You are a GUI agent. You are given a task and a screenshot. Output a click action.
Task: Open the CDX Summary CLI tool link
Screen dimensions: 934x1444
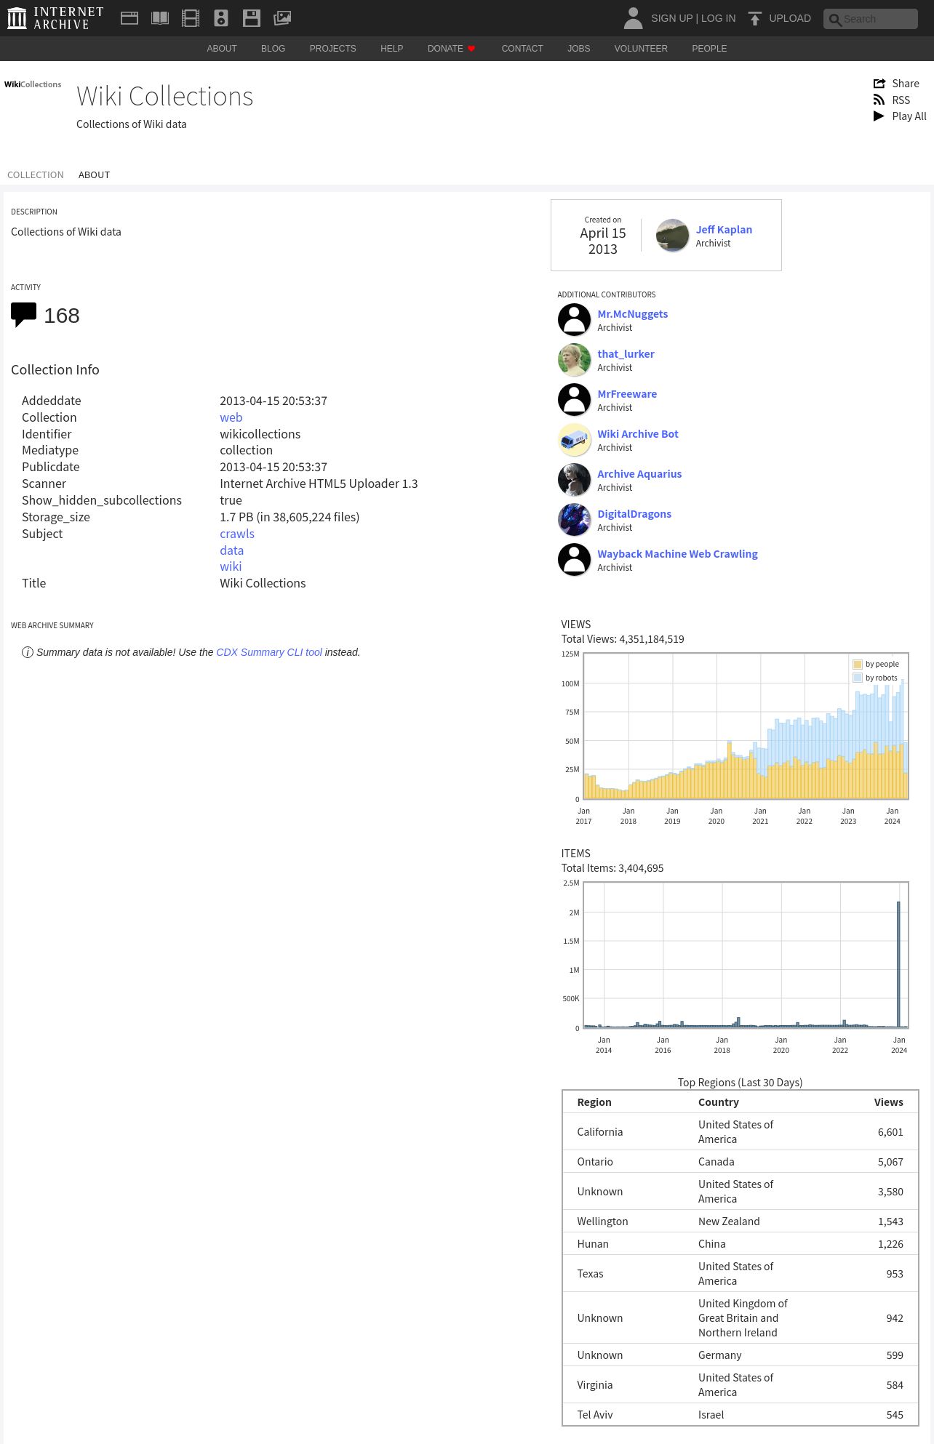point(269,652)
